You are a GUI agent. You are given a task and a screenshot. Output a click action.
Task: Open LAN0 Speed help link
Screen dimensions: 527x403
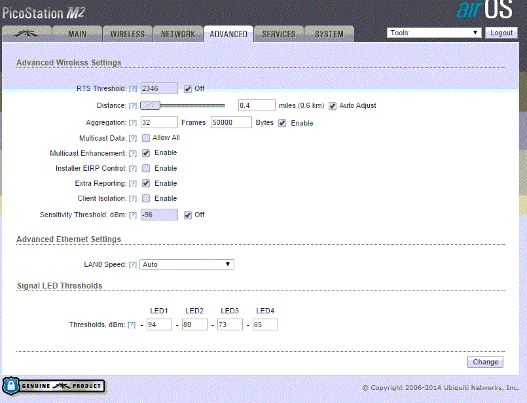point(133,265)
